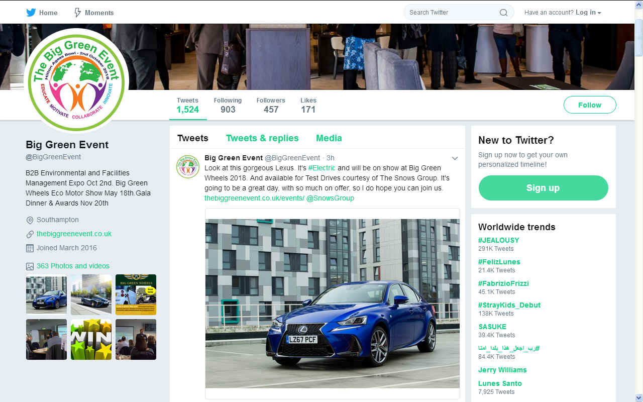Click the New to Twitter? heading
The width and height of the screenshot is (643, 402).
click(x=516, y=140)
